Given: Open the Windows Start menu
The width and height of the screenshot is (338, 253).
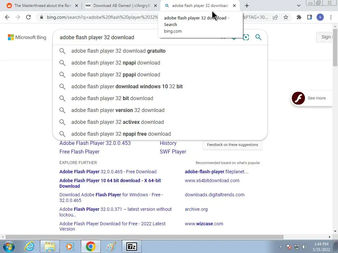Looking at the screenshot, I should (9, 246).
